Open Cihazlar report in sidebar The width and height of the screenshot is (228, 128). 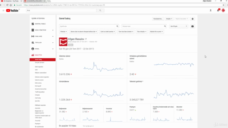tap(37, 95)
